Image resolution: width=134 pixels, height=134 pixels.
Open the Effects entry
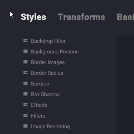pos(39,105)
